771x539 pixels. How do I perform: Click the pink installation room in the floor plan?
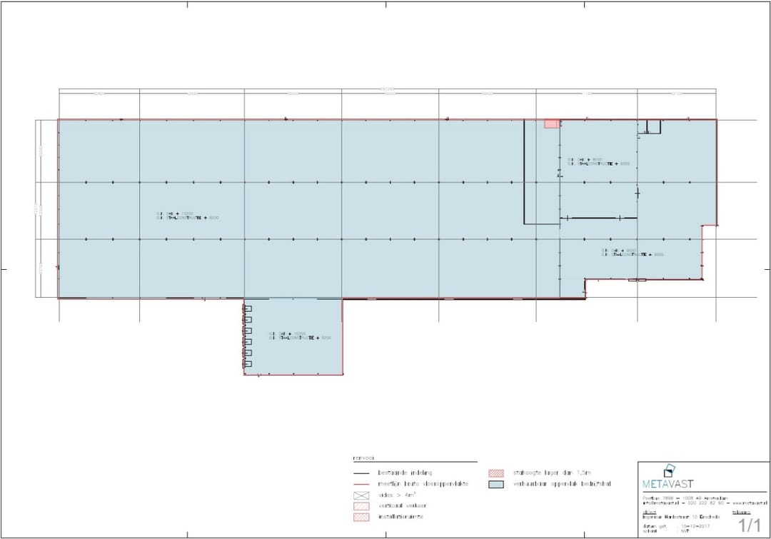[x=552, y=124]
